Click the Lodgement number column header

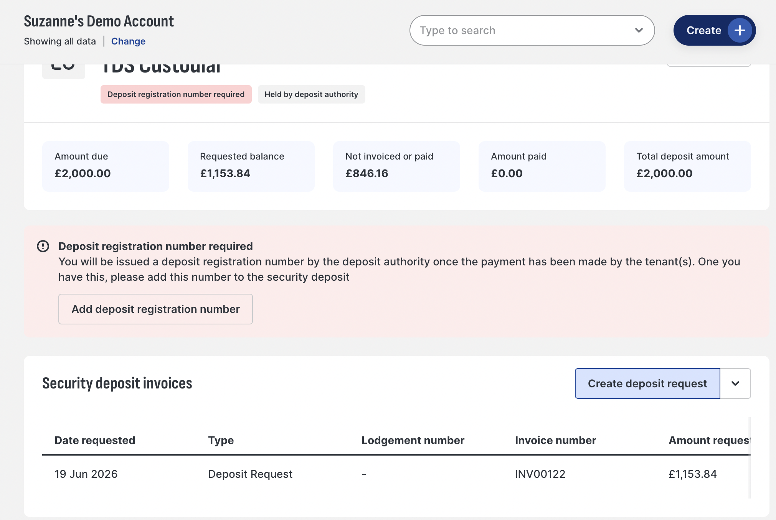point(413,440)
